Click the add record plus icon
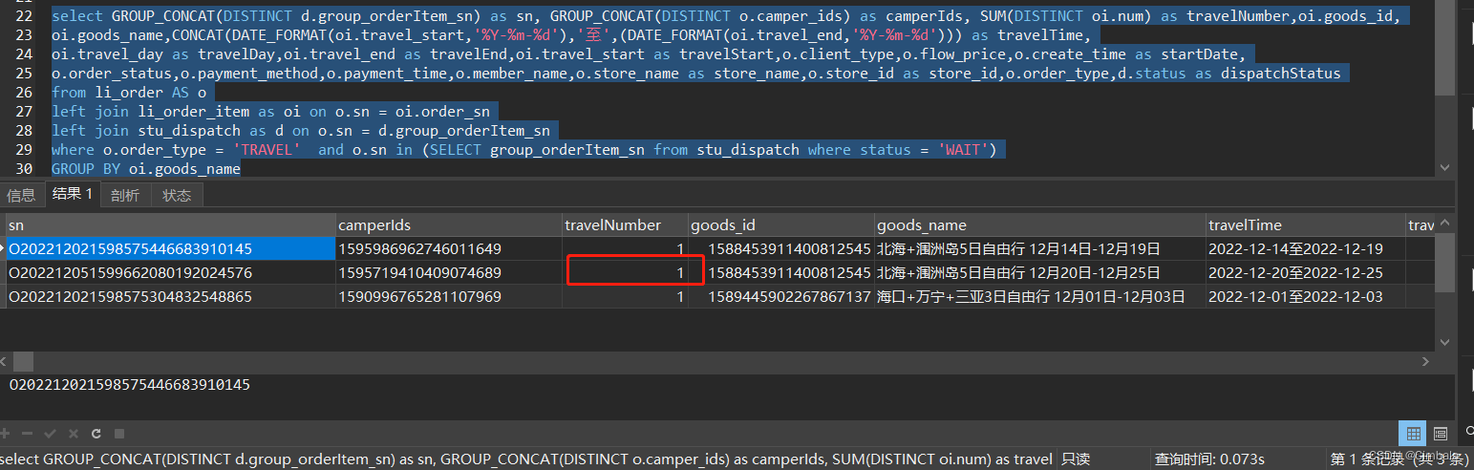 [6, 433]
